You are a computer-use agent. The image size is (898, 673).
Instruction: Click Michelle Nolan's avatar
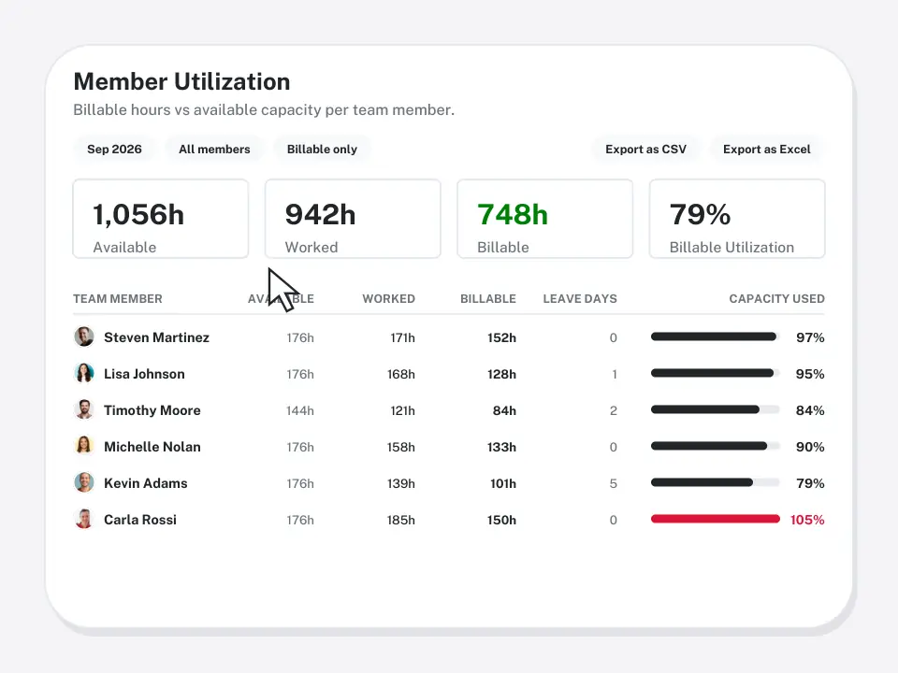[84, 446]
